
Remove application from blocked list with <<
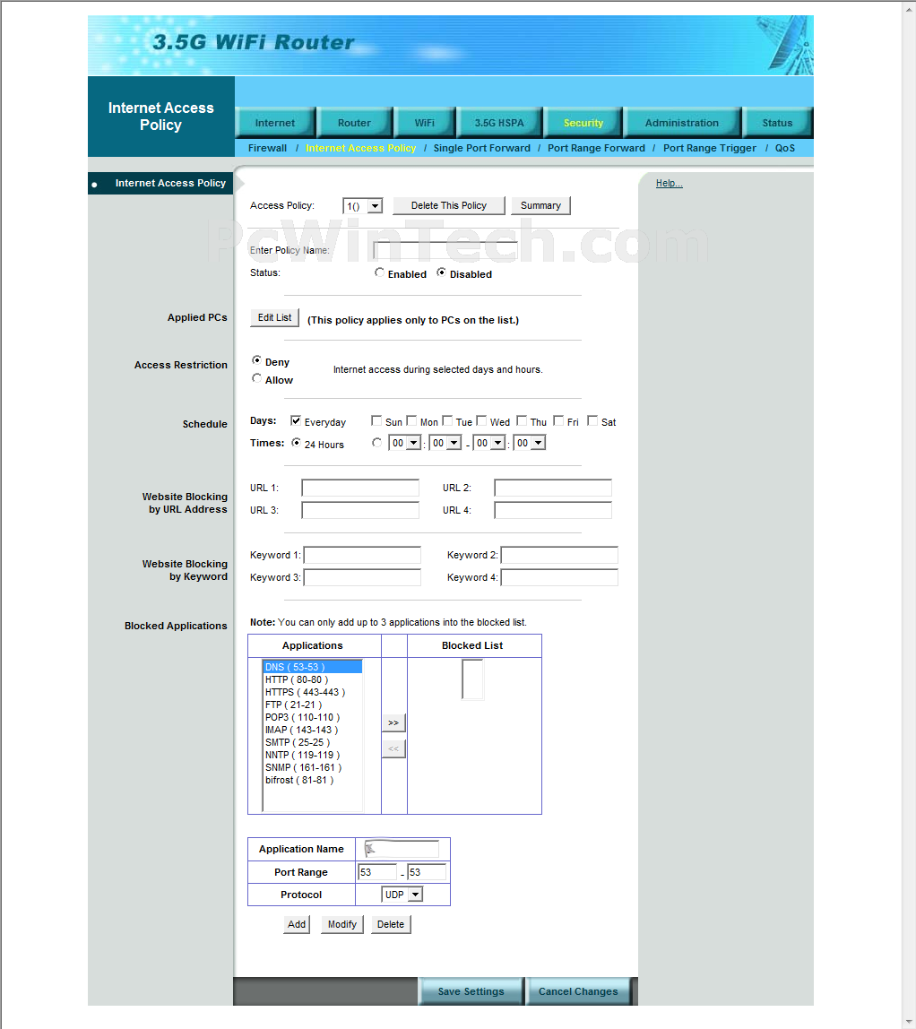(393, 748)
